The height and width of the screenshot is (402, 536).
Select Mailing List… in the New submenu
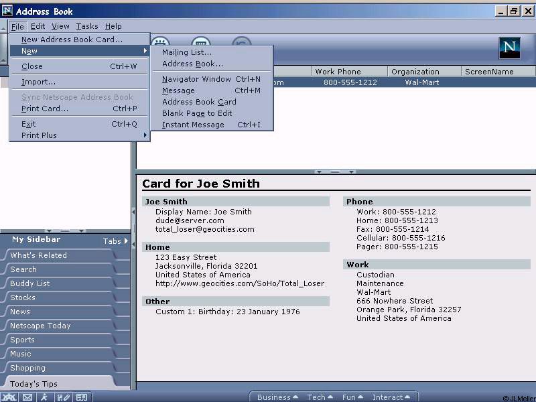[x=212, y=52]
